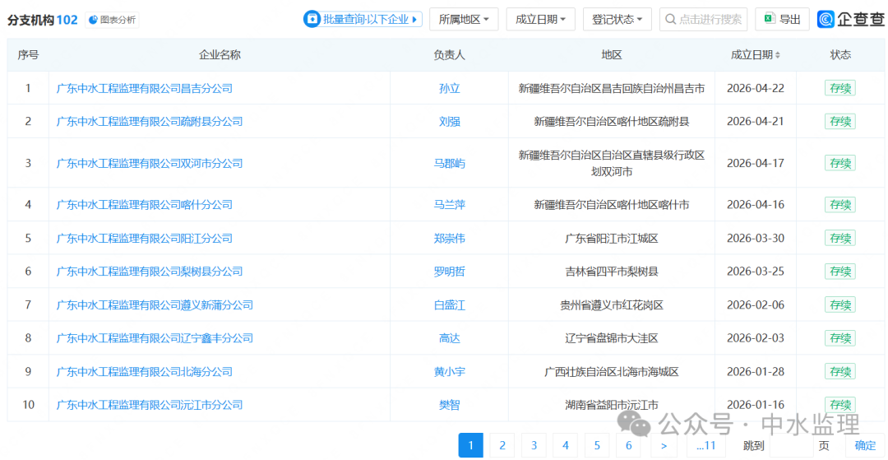Image resolution: width=888 pixels, height=460 pixels.
Task: View responsible person 黄小宇
Action: click(x=449, y=372)
